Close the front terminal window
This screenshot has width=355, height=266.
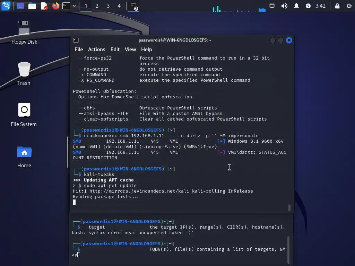click(289, 40)
